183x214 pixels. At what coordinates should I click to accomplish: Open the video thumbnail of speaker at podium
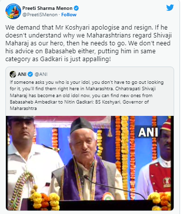point(90,163)
